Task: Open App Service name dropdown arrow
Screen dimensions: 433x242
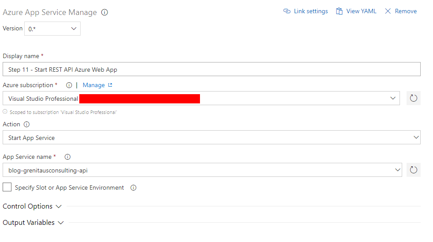Action: (x=397, y=170)
